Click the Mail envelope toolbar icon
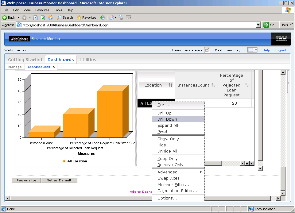This screenshot has height=213, width=295. [x=111, y=18]
